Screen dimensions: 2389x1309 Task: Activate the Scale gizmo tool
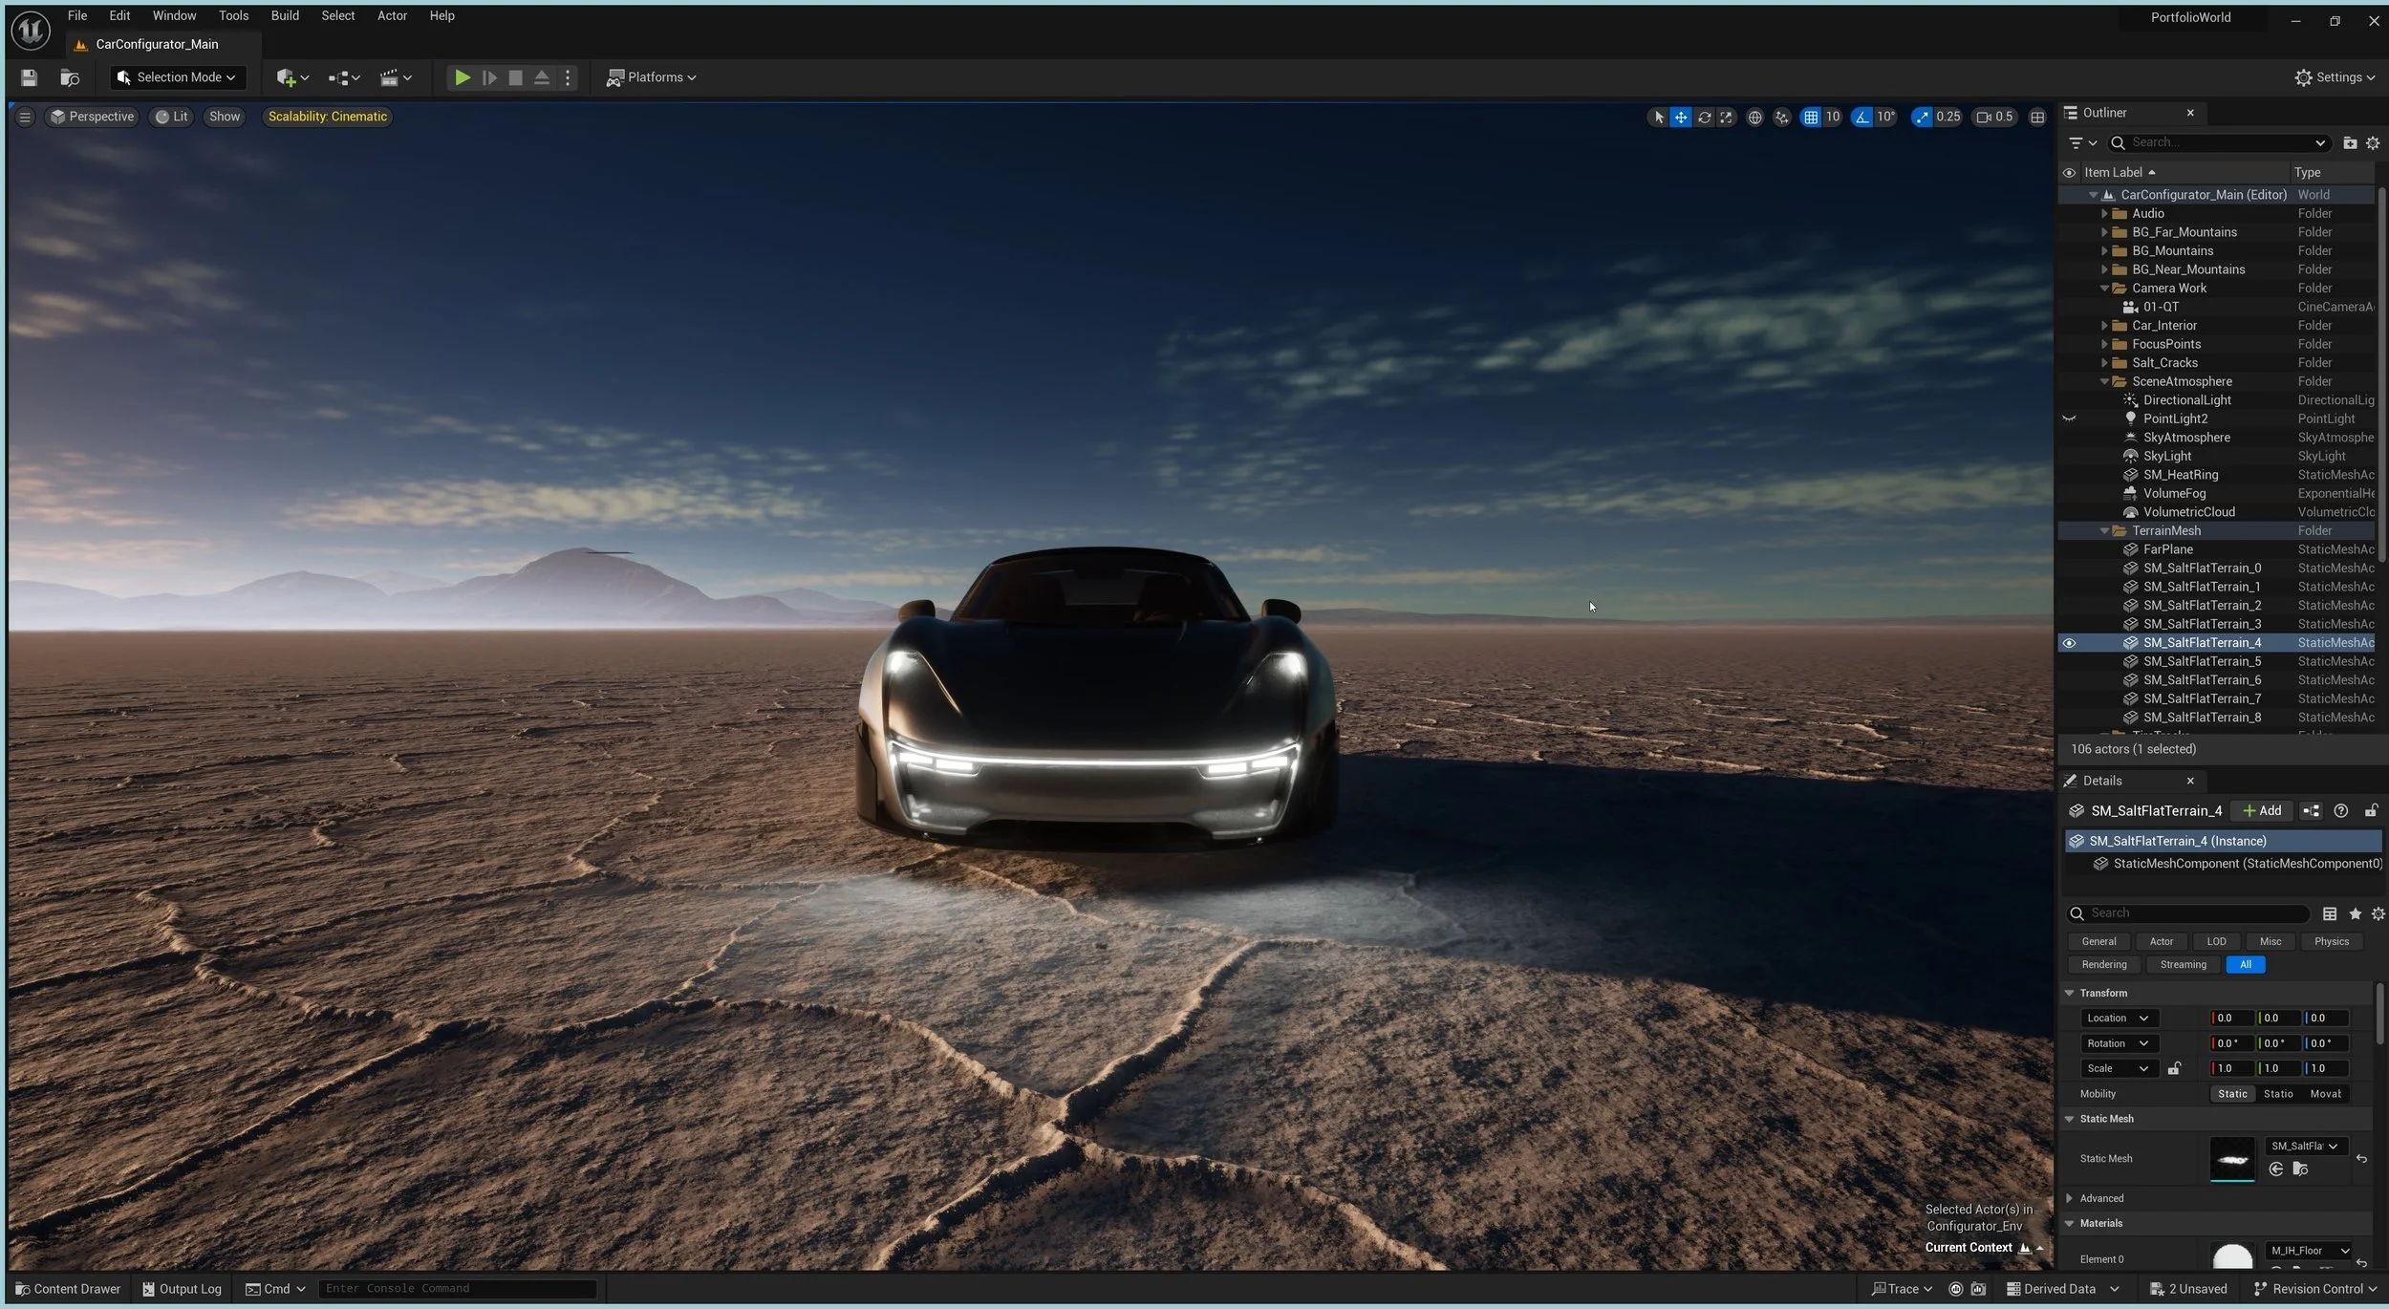[x=1726, y=117]
